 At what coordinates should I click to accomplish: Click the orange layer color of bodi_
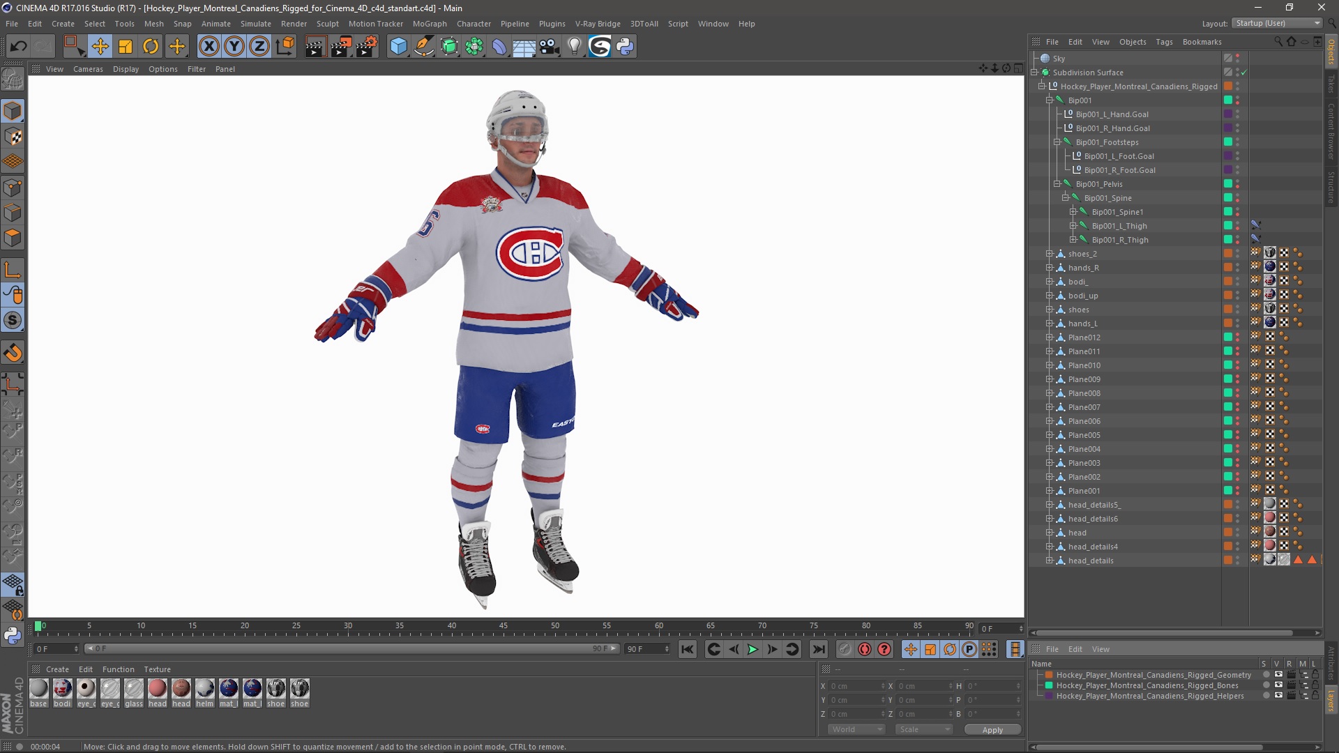1228,282
